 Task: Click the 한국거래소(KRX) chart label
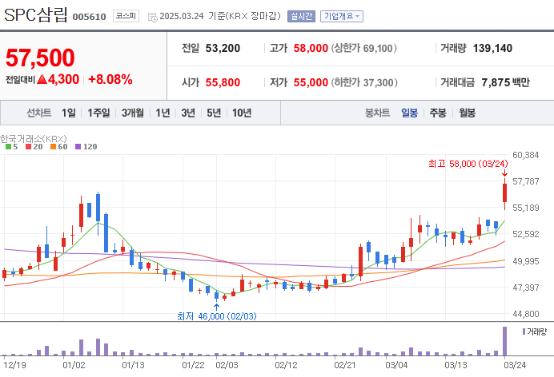[34, 138]
